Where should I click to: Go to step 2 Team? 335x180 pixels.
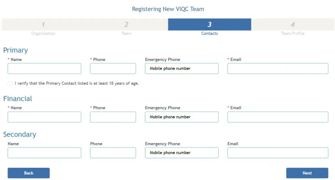coord(126,27)
